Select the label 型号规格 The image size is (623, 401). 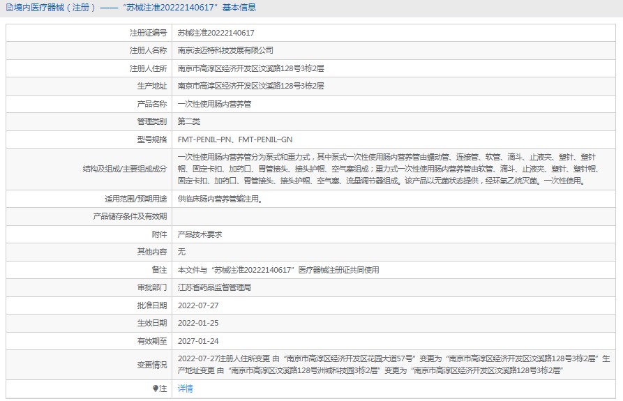pos(152,139)
